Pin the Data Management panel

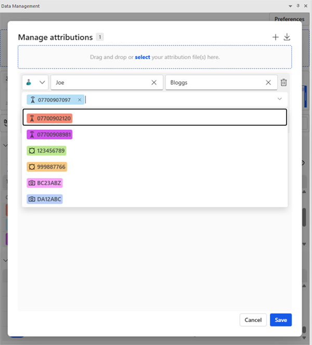click(298, 6)
